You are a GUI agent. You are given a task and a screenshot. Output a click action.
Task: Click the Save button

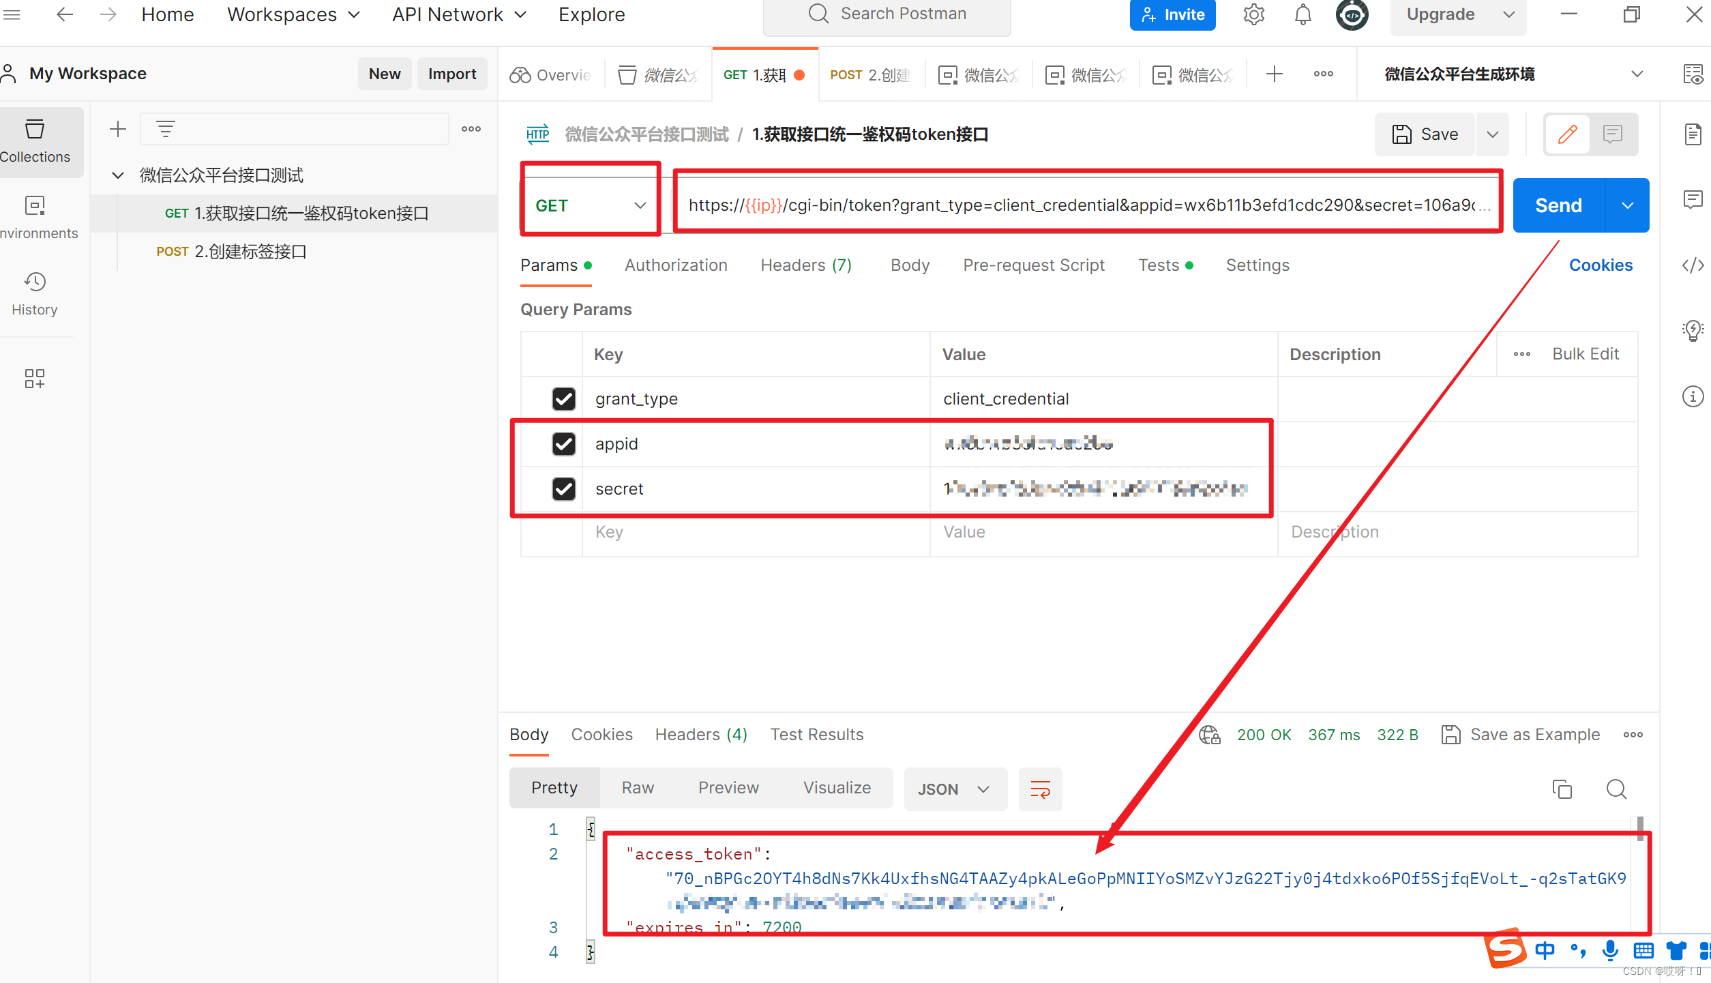[1426, 134]
